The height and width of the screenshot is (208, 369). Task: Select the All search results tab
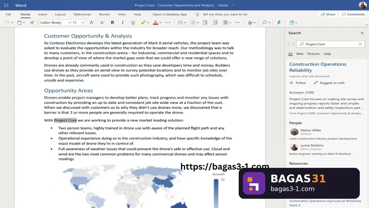pos(290,54)
